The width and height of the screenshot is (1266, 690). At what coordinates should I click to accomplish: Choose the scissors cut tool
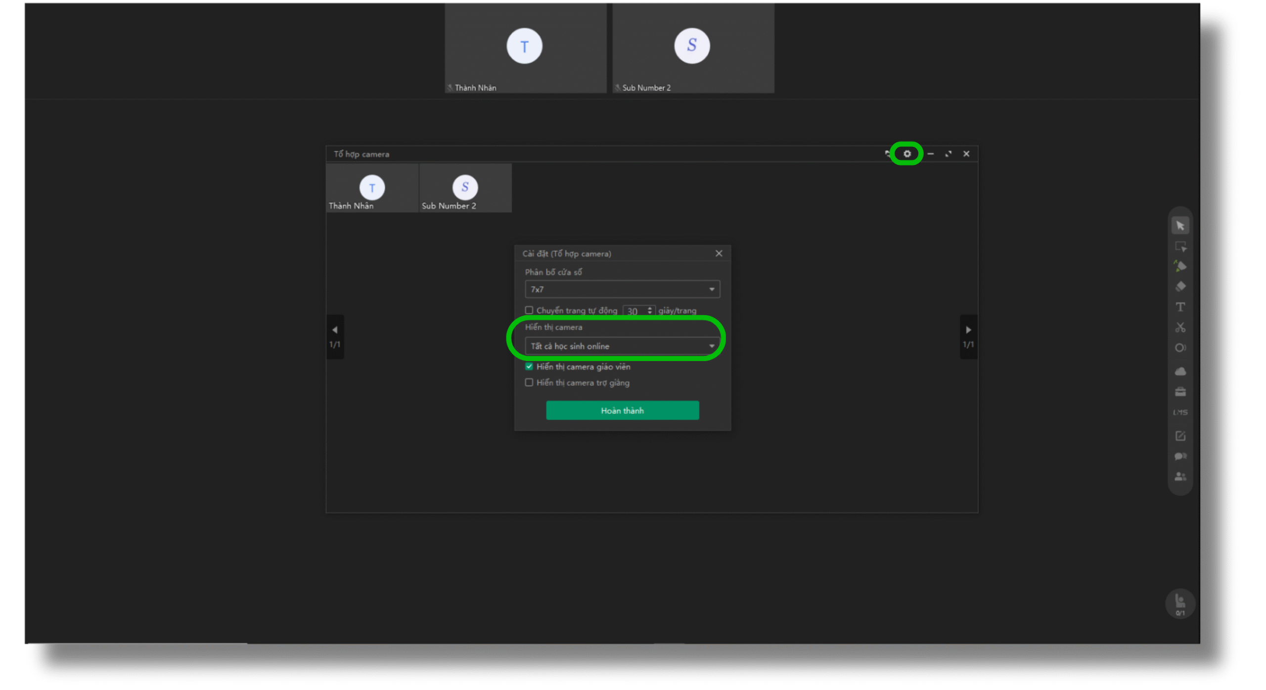pyautogui.click(x=1180, y=327)
